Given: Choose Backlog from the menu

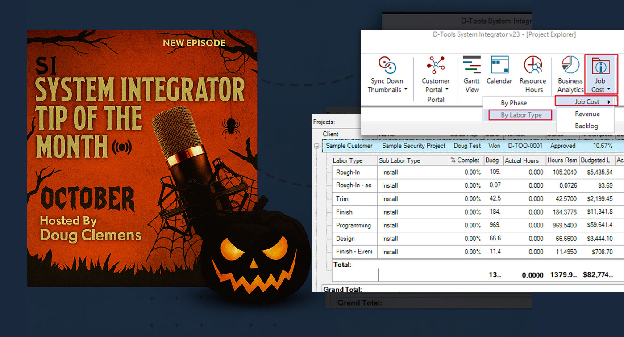Looking at the screenshot, I should (586, 126).
